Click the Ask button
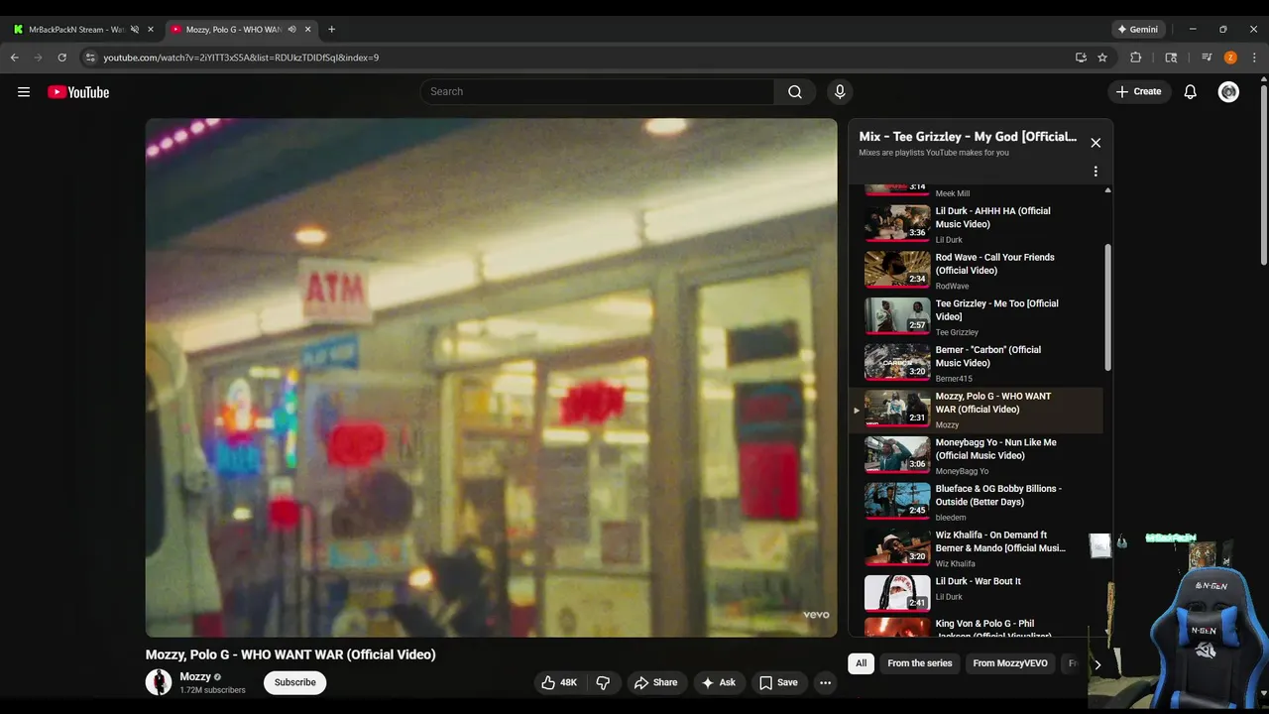Viewport: 1269px width, 714px height. tap(718, 682)
